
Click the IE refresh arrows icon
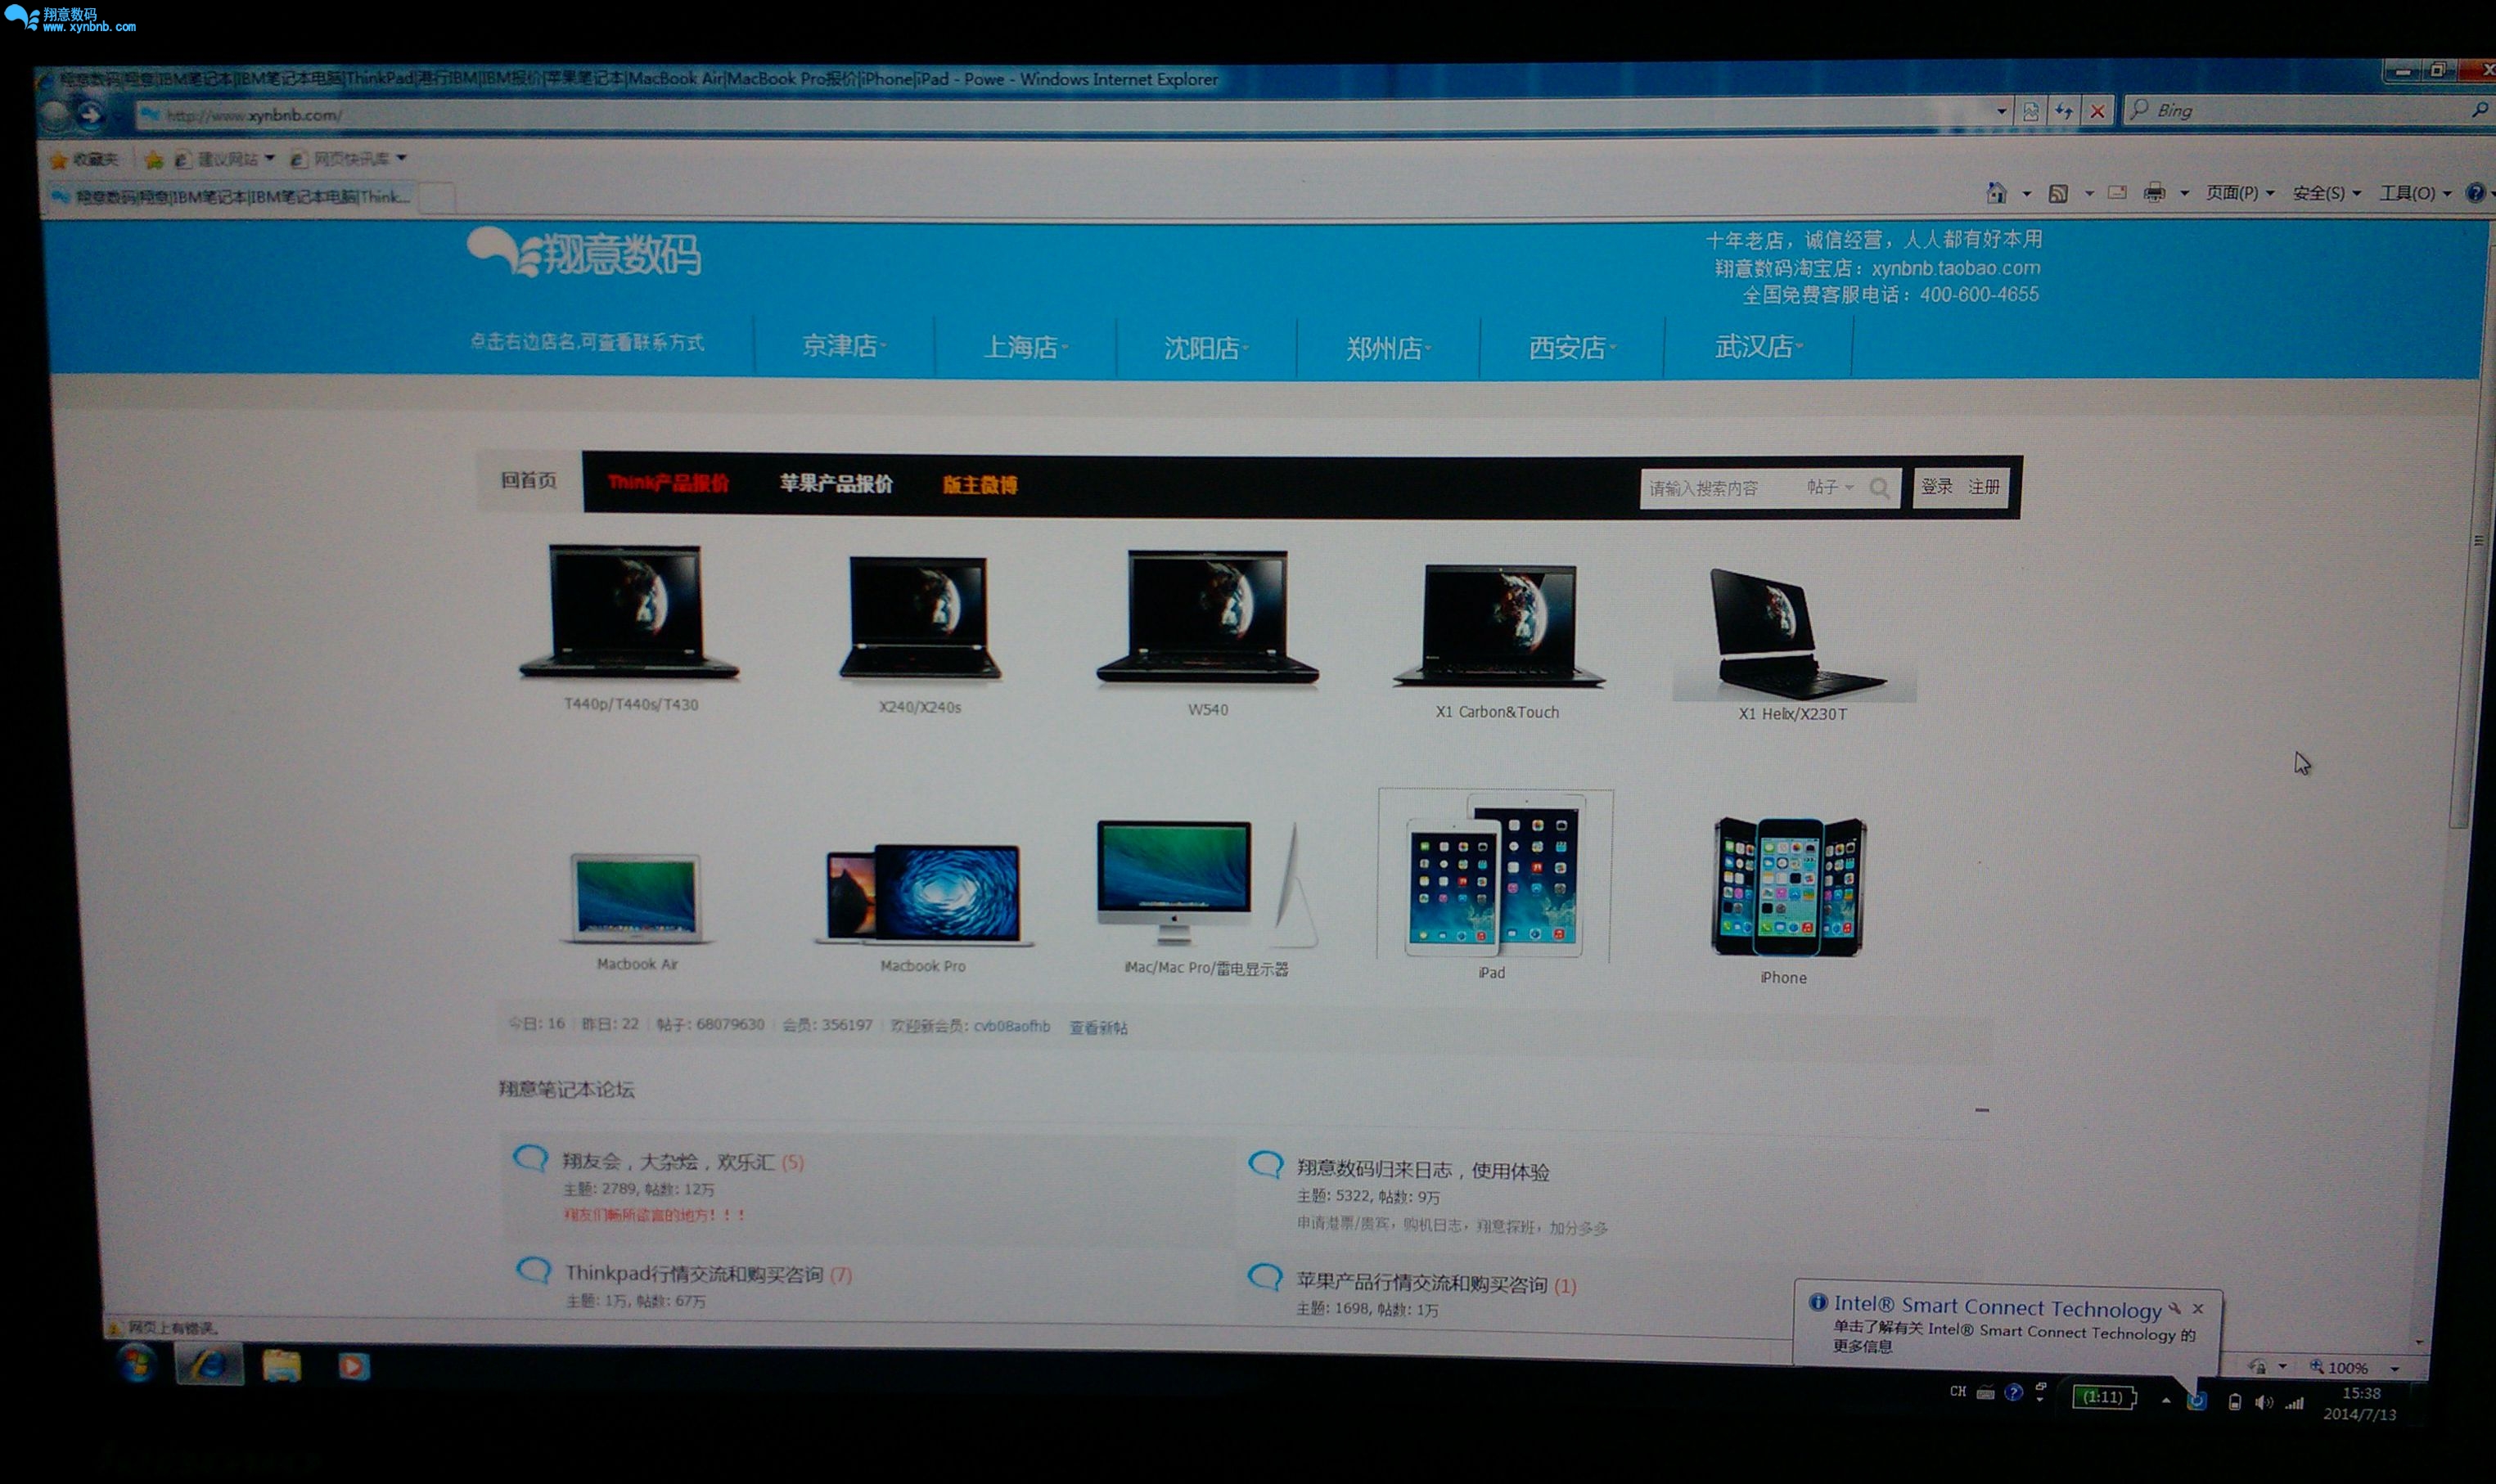click(2064, 112)
